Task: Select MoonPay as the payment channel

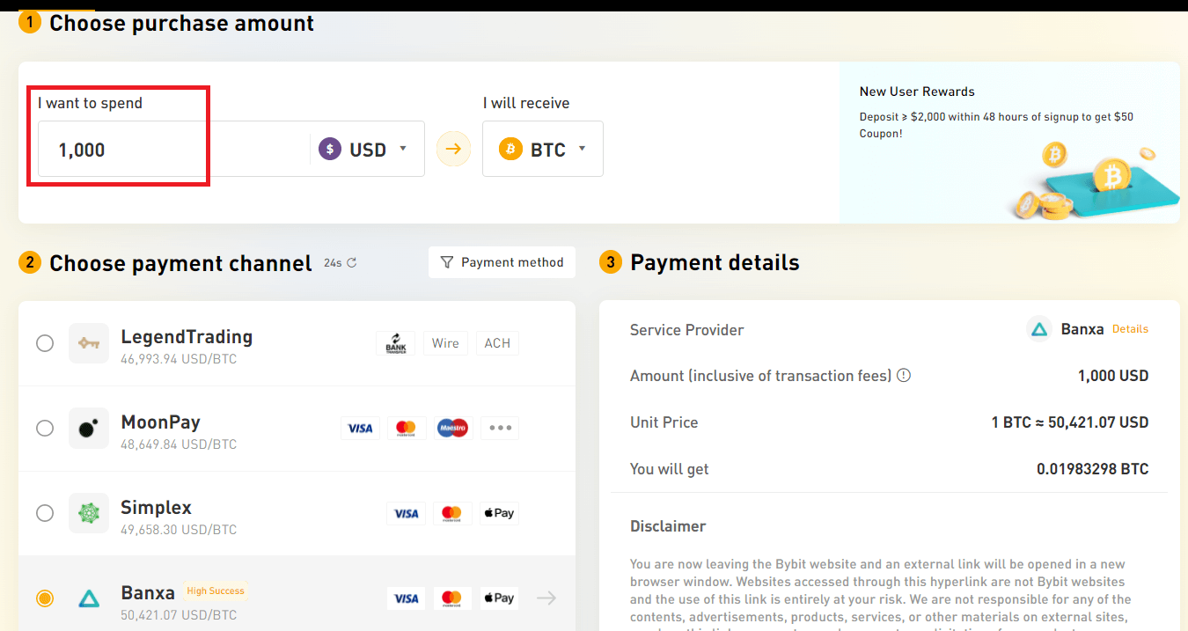Action: pos(45,428)
